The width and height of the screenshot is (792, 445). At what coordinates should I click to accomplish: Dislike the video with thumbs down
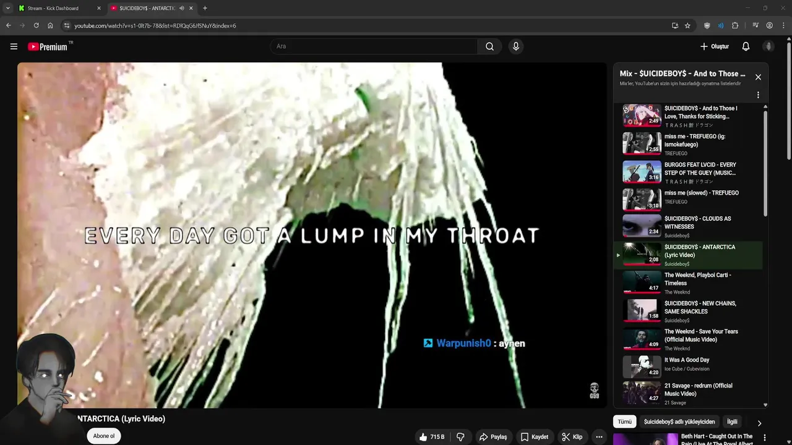[460, 437]
